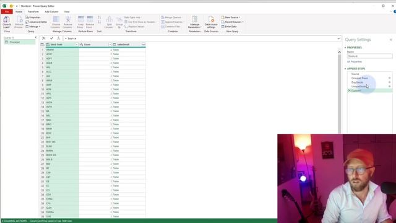Close the Query Settings pane
The width and height of the screenshot is (396, 223).
390,40
